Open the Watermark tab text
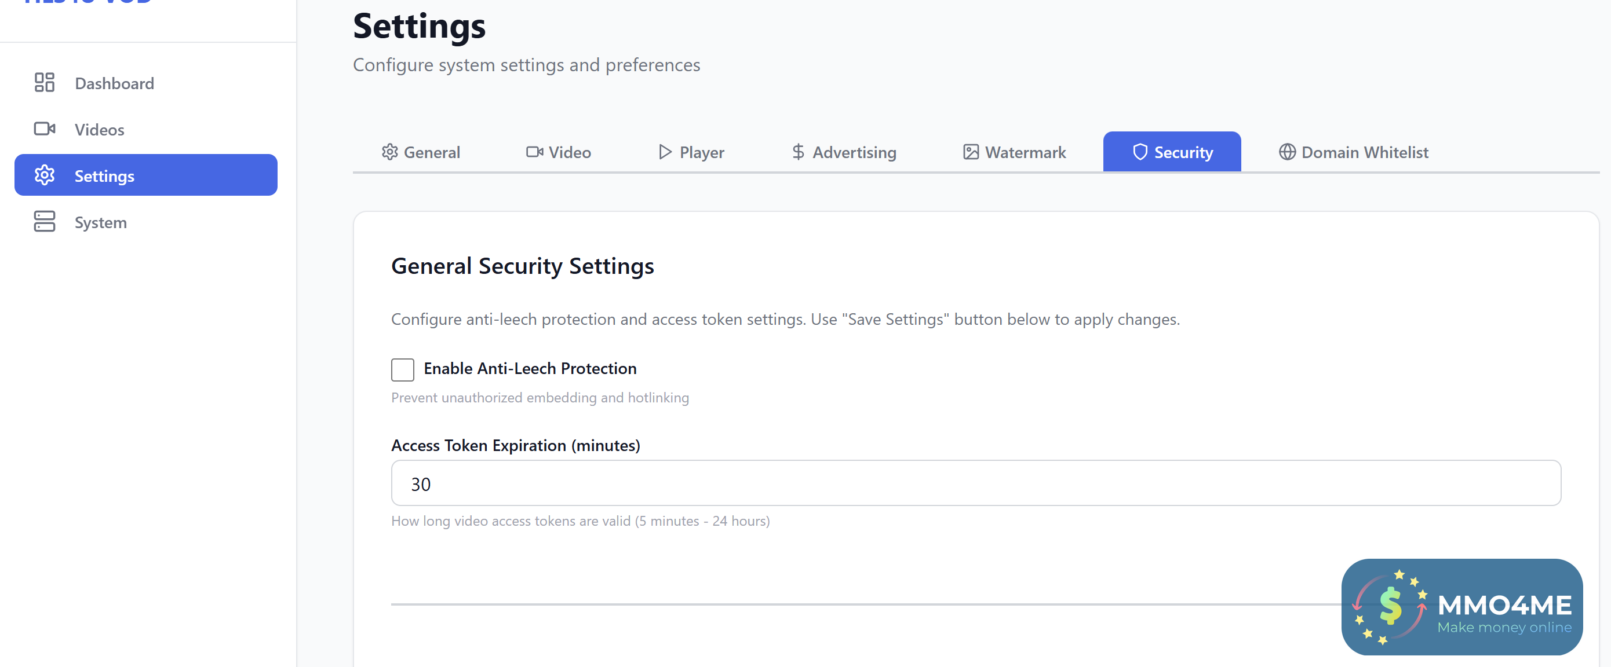 point(1025,152)
